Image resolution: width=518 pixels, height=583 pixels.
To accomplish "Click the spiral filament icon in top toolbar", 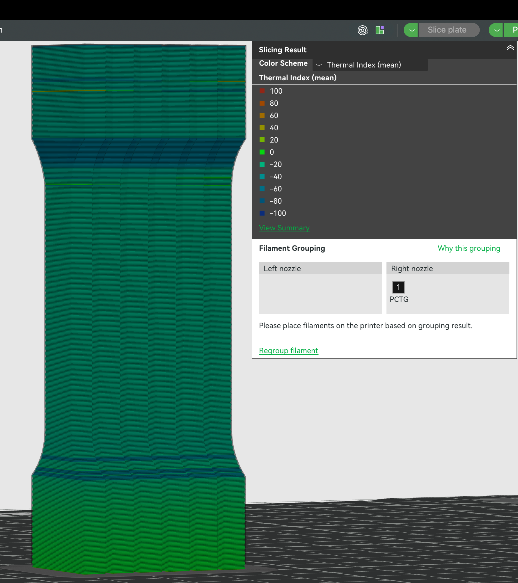I will [362, 30].
